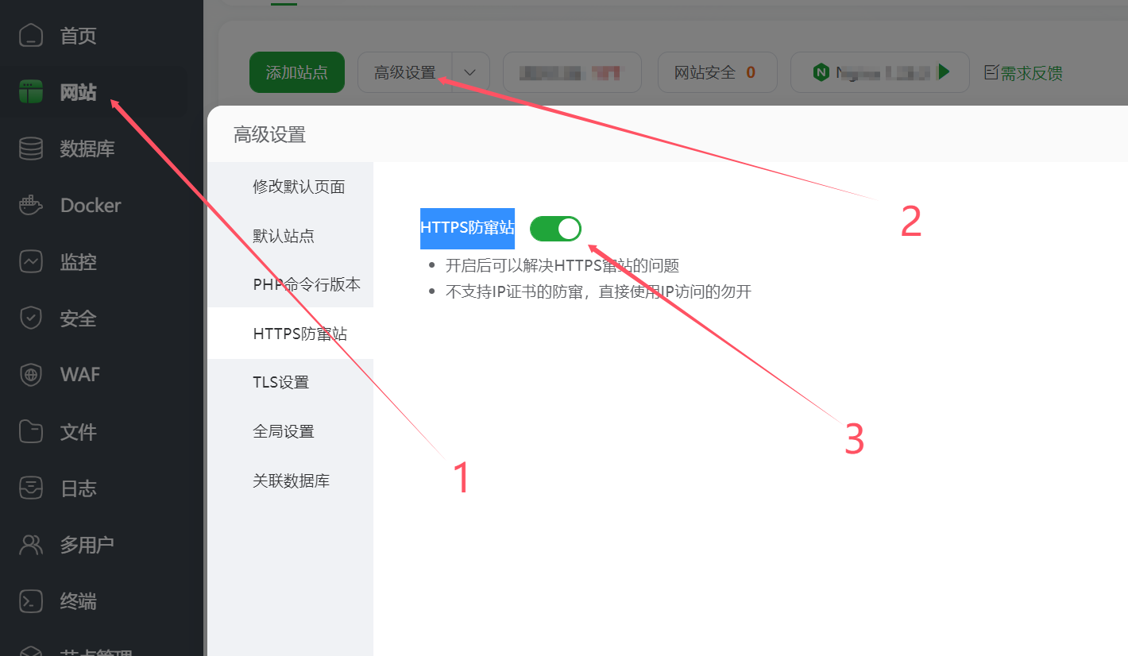Open the WAF globe shield icon

tap(31, 374)
